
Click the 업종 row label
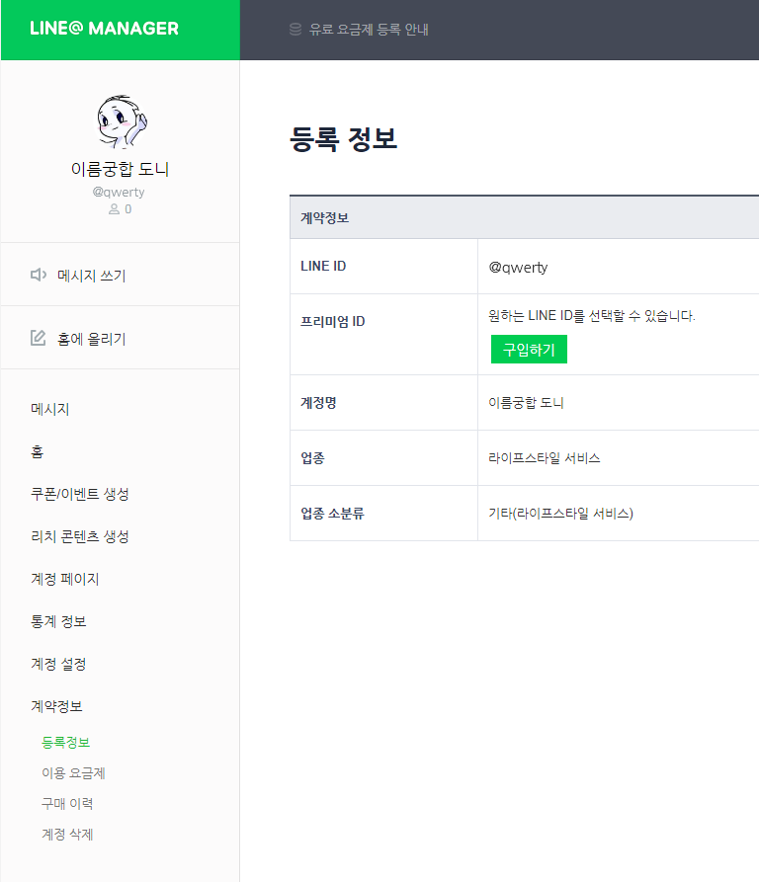pos(313,458)
